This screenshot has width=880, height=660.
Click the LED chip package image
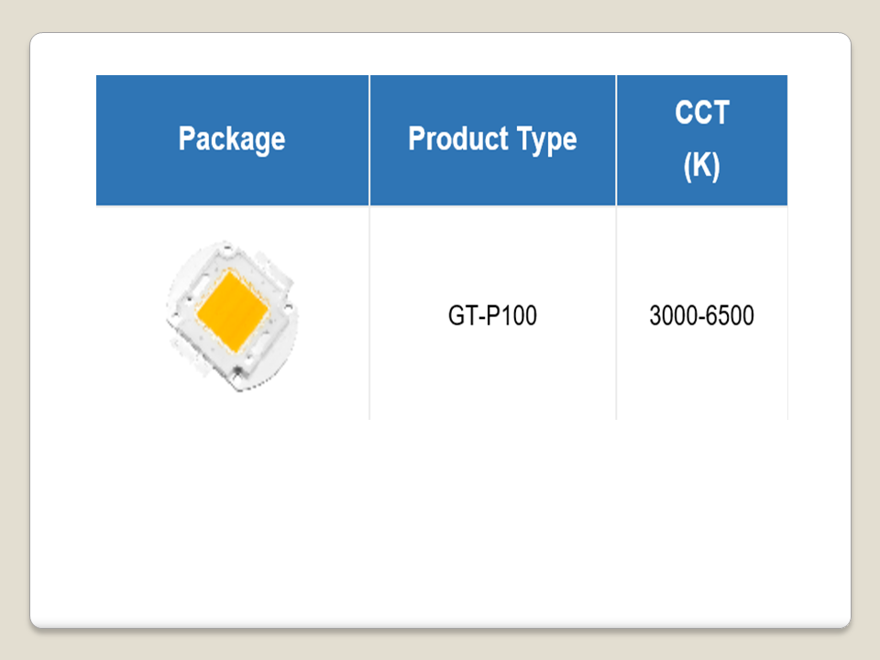[232, 316]
